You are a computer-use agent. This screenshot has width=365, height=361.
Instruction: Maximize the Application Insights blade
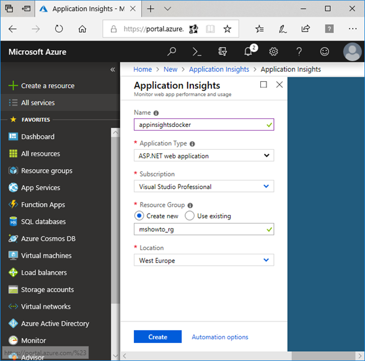[263, 84]
